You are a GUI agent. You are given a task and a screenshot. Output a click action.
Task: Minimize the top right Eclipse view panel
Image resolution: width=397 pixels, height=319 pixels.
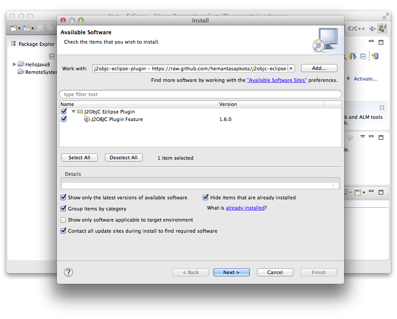pos(371,41)
